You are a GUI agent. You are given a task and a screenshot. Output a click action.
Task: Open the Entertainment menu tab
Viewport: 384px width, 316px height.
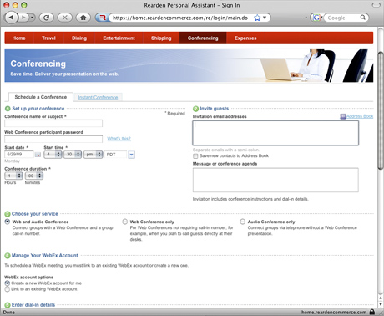tap(119, 38)
